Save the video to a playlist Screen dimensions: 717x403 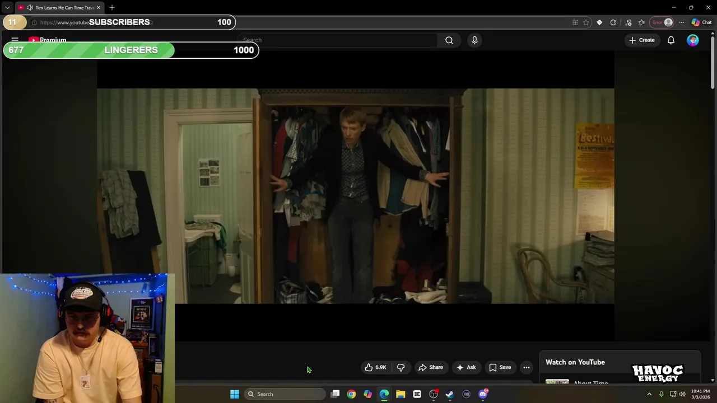[500, 367]
